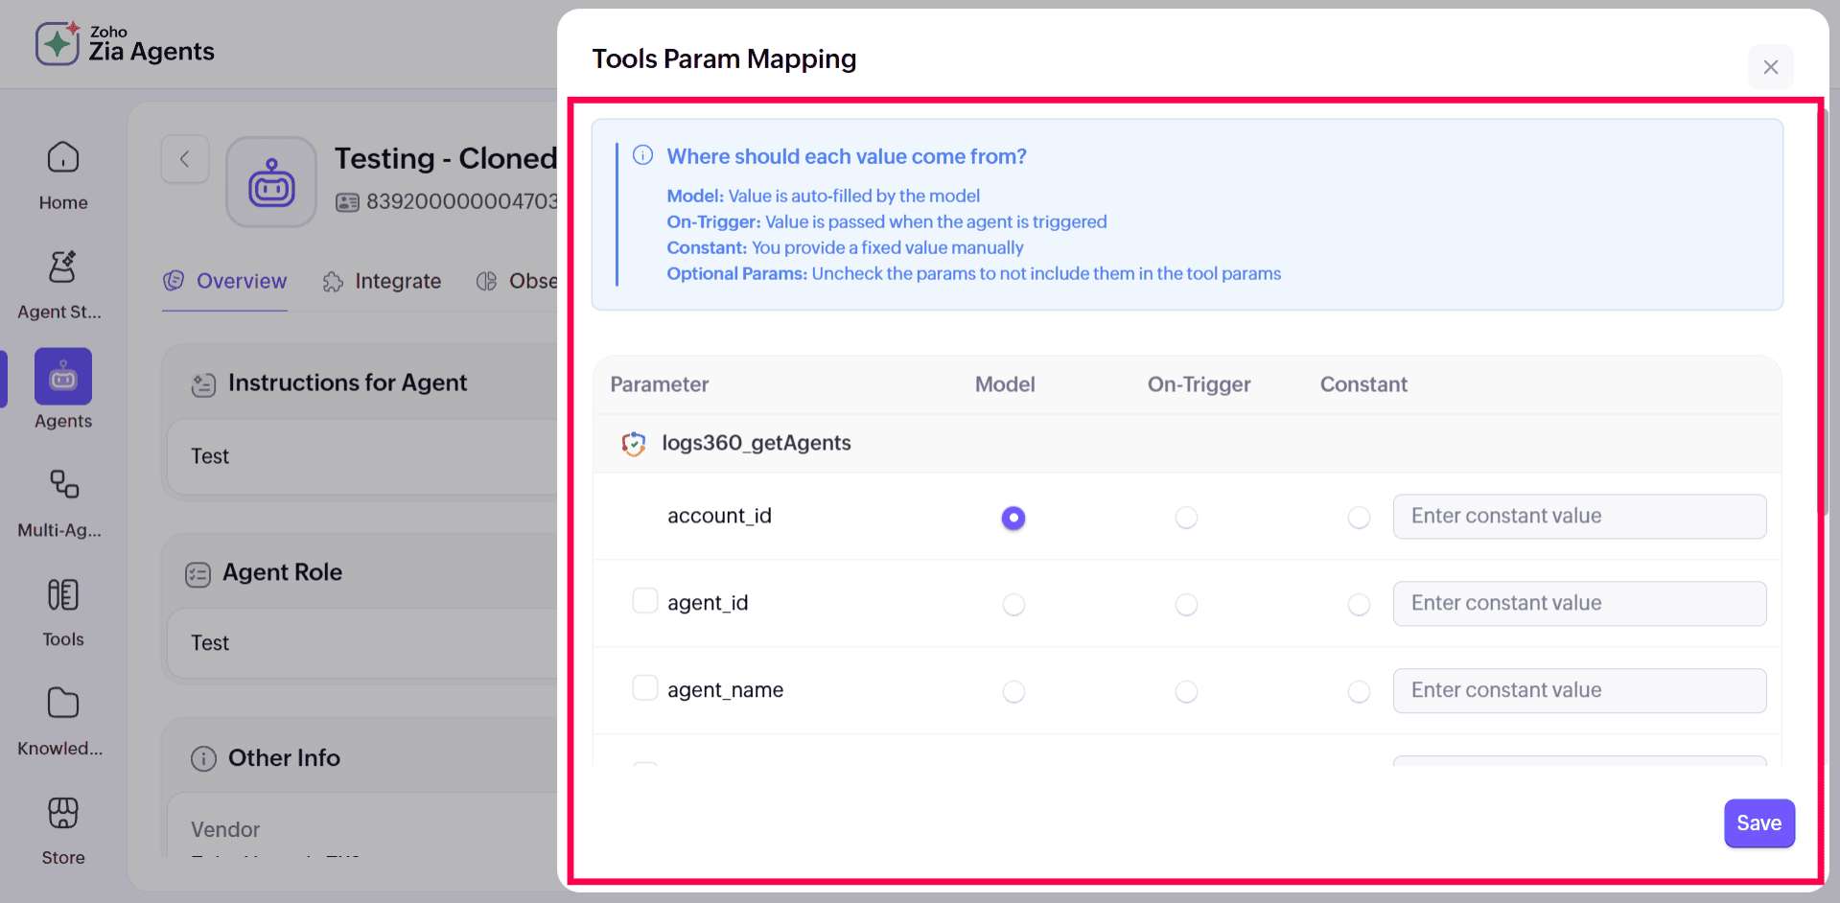Screen dimensions: 1840x903
Task: Select the Agents sidebar icon
Action: [63, 376]
